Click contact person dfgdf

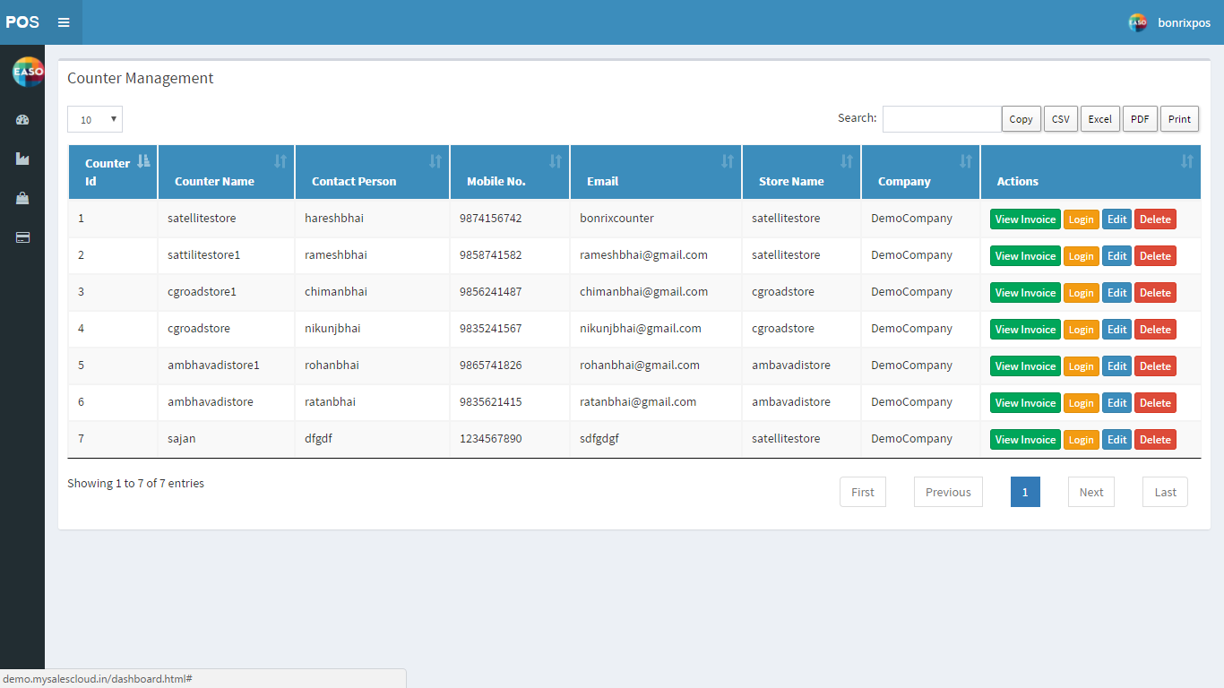318,439
